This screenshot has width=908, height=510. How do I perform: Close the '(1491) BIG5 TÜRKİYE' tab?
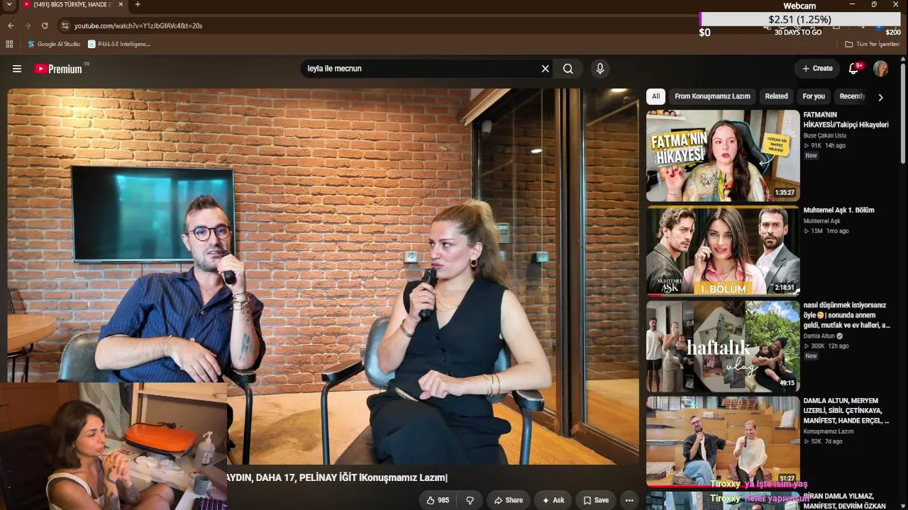[x=121, y=4]
